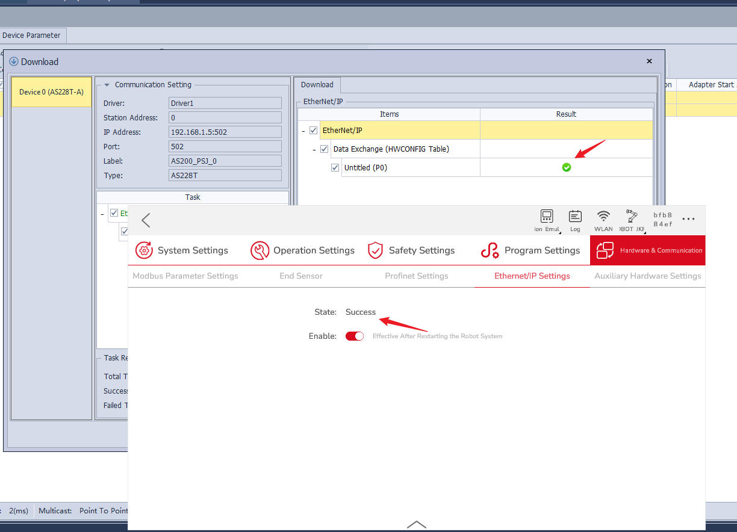Open the emulator device icon

tap(547, 217)
